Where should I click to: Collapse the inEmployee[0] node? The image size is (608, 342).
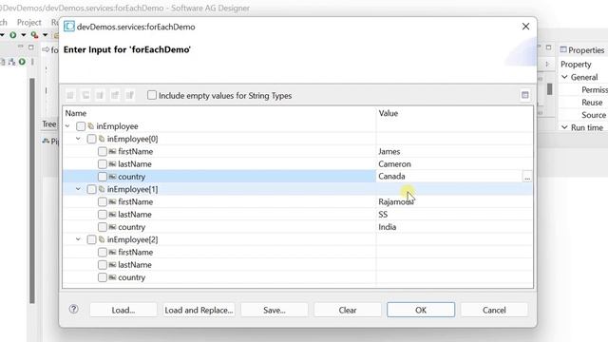pos(78,139)
